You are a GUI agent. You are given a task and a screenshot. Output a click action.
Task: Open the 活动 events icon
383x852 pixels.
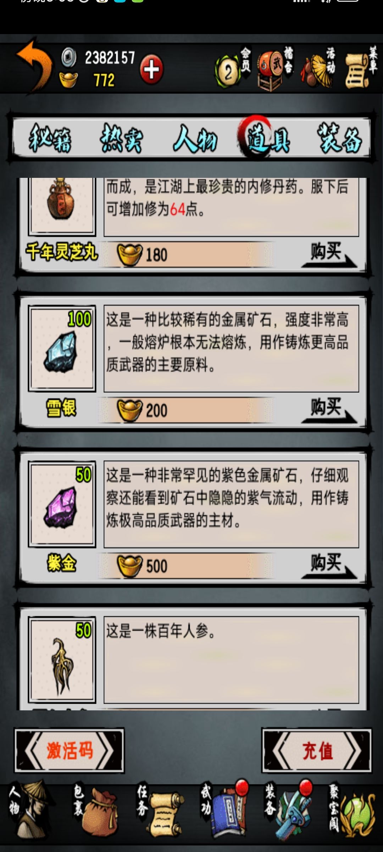(x=318, y=67)
